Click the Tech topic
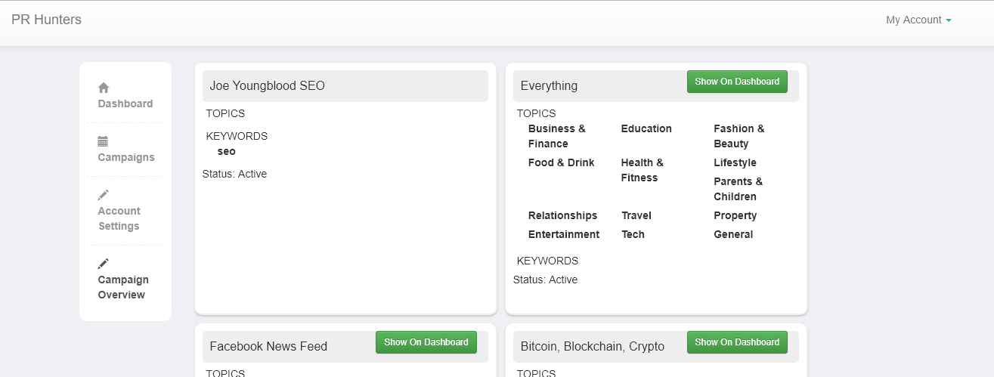 (x=633, y=234)
